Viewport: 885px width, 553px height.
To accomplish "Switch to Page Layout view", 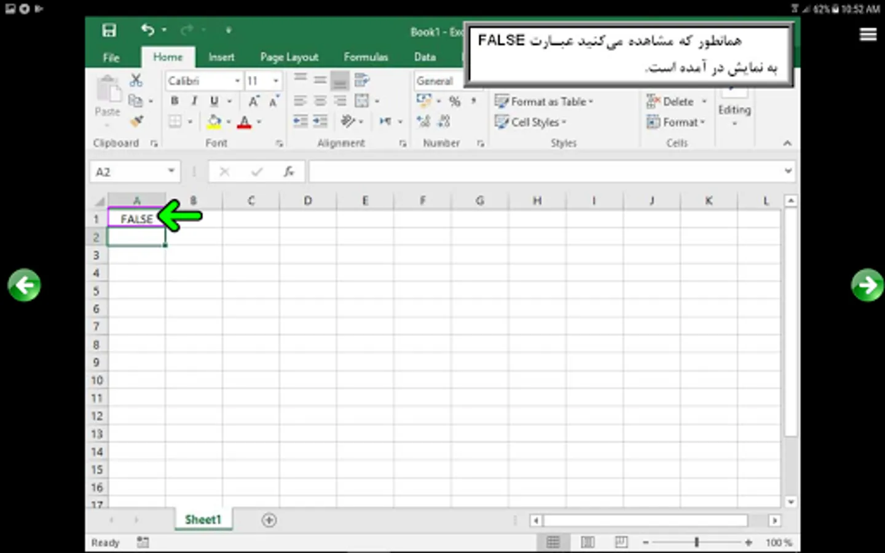I will [588, 542].
